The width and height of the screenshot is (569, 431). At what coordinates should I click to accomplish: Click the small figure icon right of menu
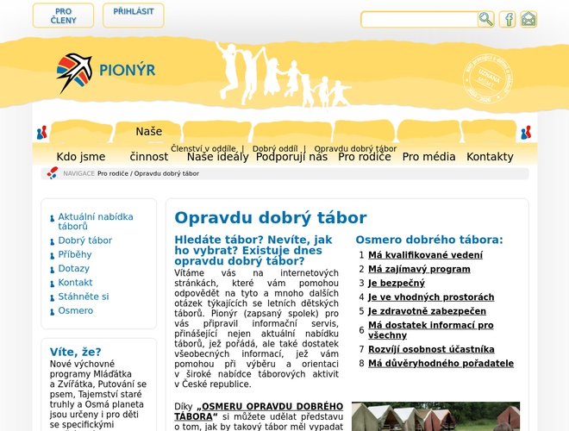click(x=526, y=133)
